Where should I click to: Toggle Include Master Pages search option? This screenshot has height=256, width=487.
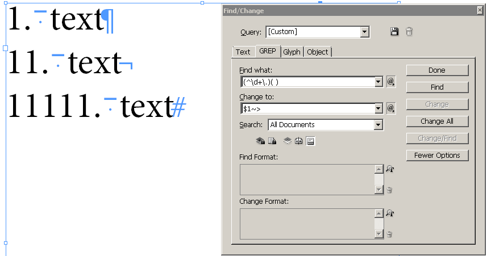pyautogui.click(x=299, y=141)
